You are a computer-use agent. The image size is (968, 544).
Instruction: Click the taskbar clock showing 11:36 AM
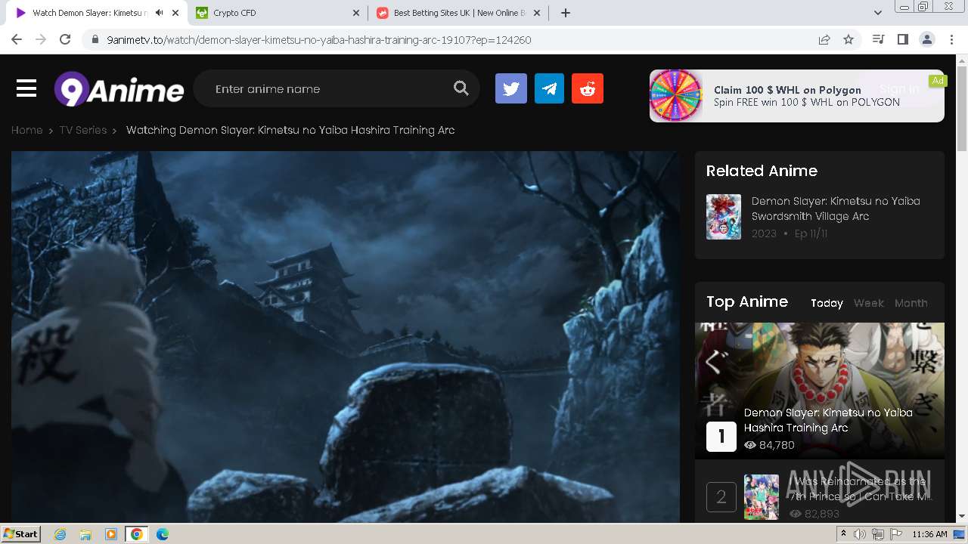pos(930,534)
